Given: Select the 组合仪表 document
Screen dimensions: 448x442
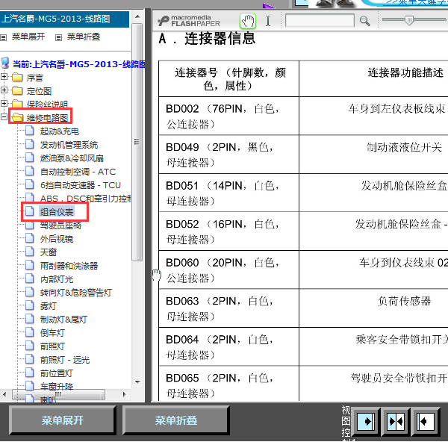Looking at the screenshot, I should pos(57,212).
